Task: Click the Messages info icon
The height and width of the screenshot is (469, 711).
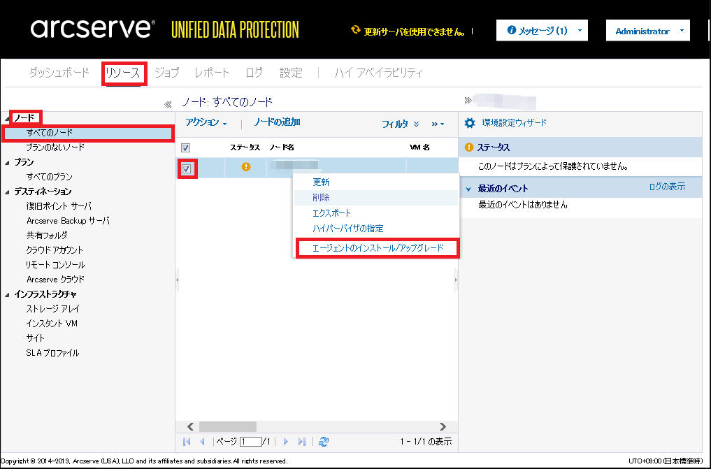Action: [x=512, y=30]
